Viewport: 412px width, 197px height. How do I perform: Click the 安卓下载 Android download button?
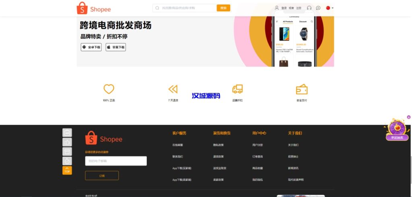point(91,47)
